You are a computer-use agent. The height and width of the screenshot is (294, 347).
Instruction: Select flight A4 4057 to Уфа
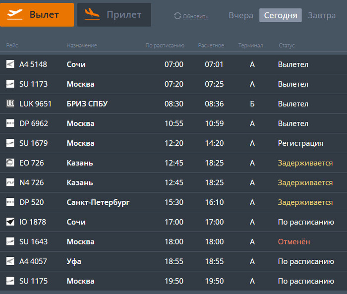coord(173,261)
